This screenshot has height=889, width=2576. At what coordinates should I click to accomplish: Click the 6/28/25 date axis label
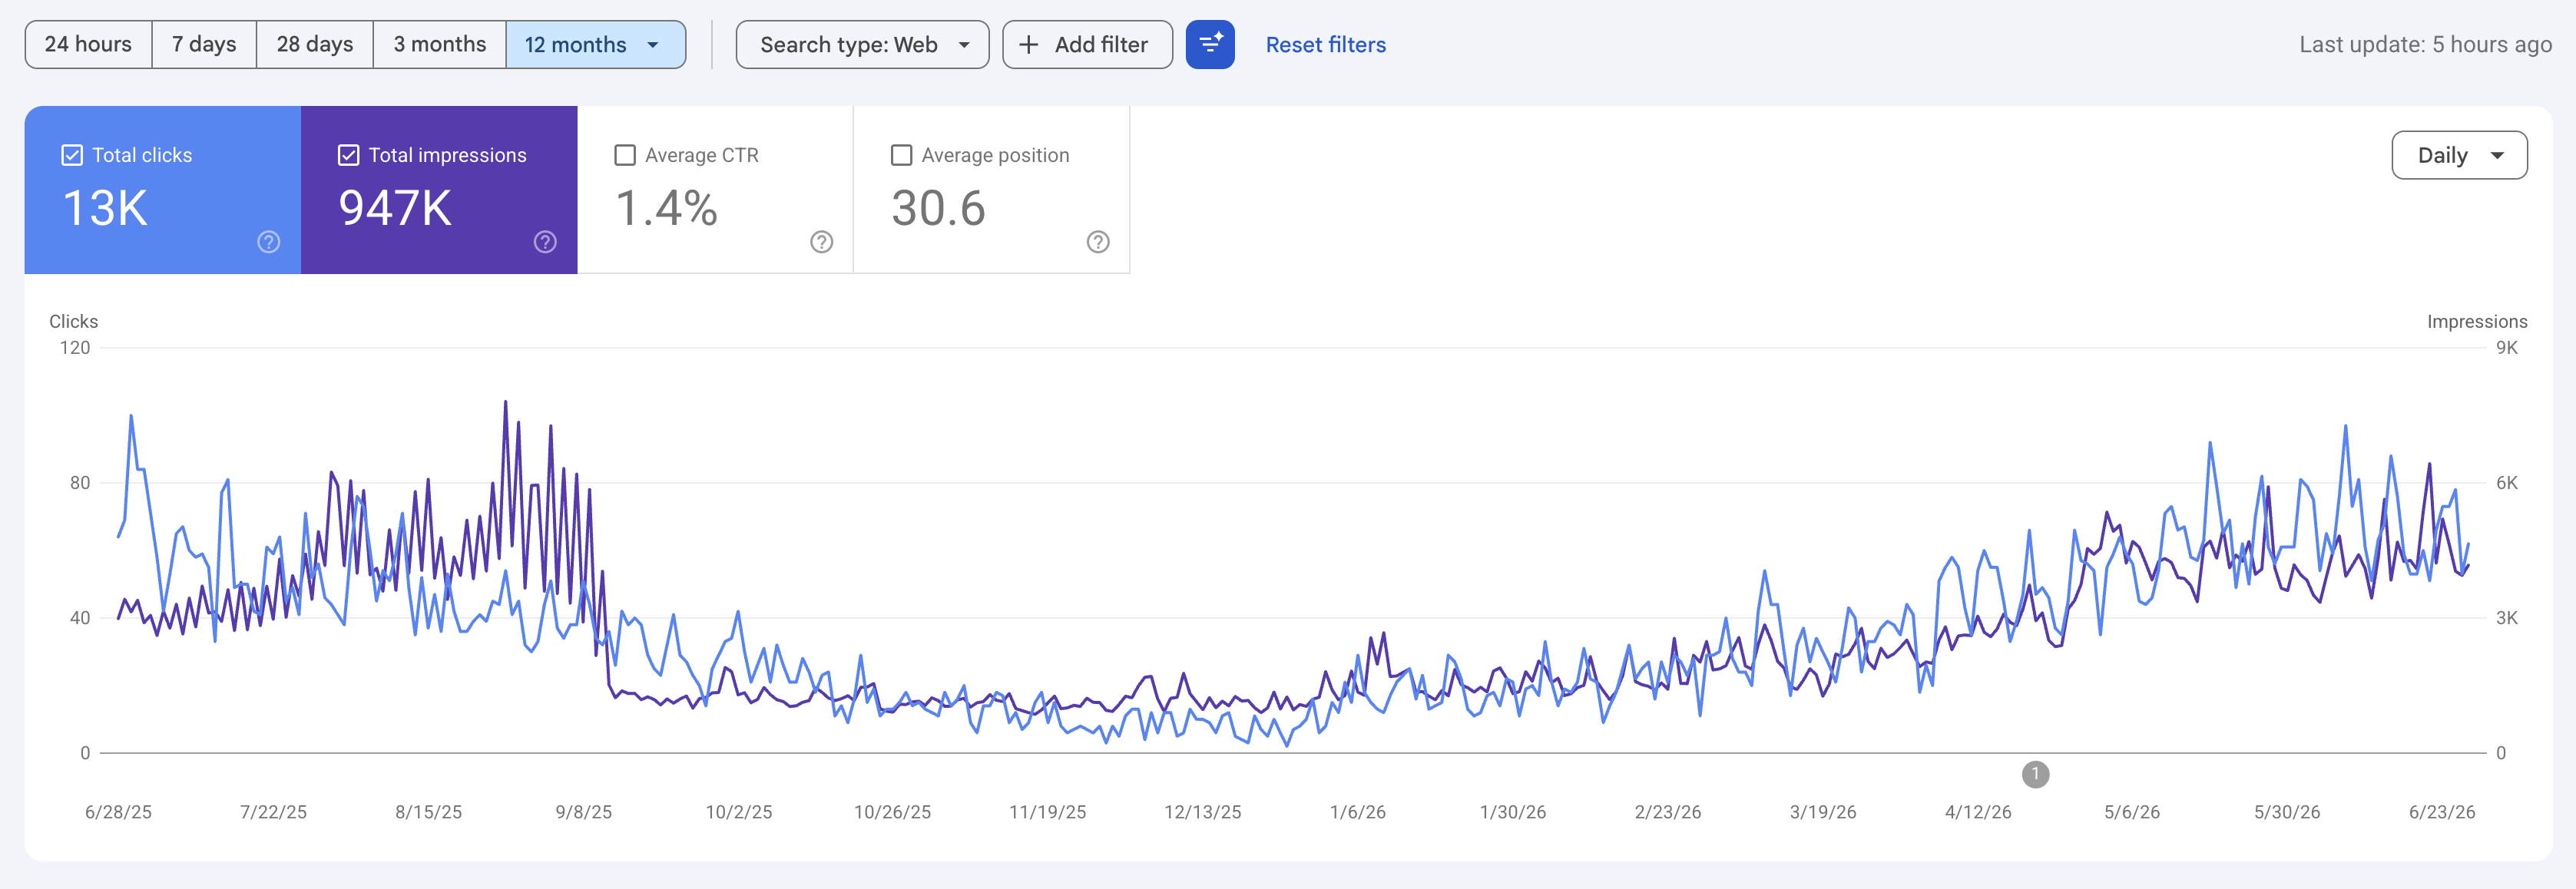pyautogui.click(x=118, y=812)
